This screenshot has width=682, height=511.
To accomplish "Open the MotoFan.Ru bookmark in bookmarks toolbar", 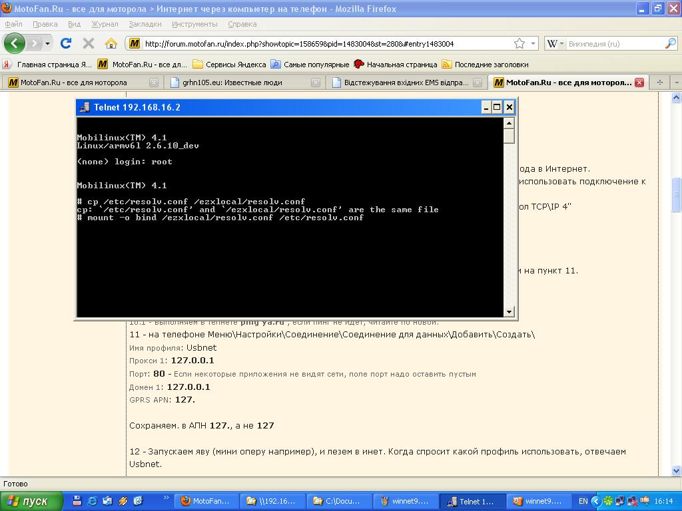I will 143,65.
